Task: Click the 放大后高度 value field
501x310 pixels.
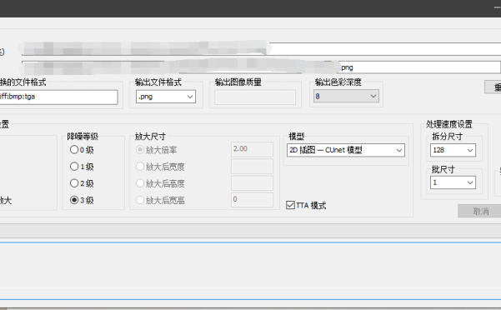Action: (x=252, y=183)
